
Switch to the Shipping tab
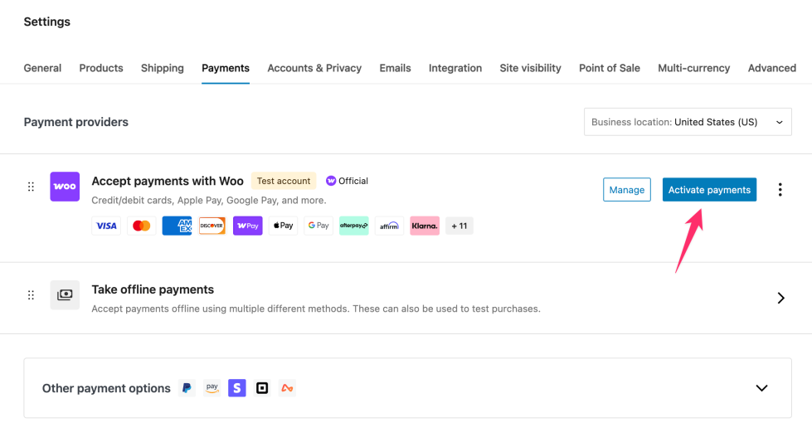tap(163, 68)
